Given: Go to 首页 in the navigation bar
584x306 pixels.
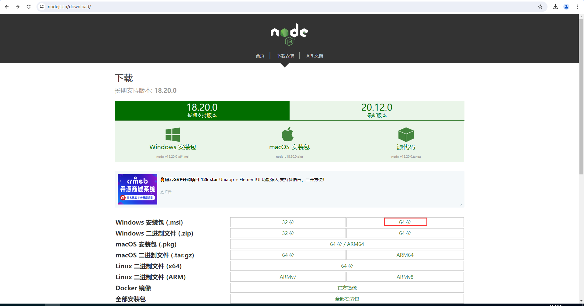Looking at the screenshot, I should click(260, 56).
